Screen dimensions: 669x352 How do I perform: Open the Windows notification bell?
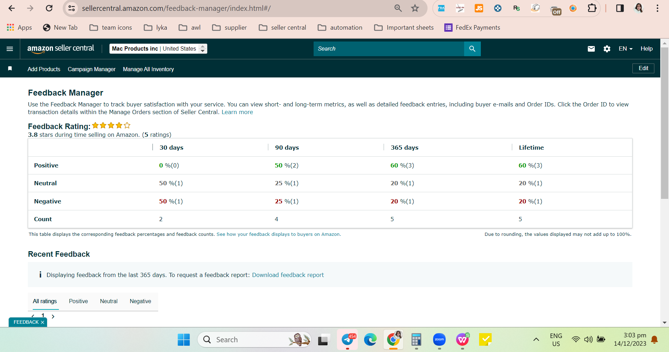[654, 339]
